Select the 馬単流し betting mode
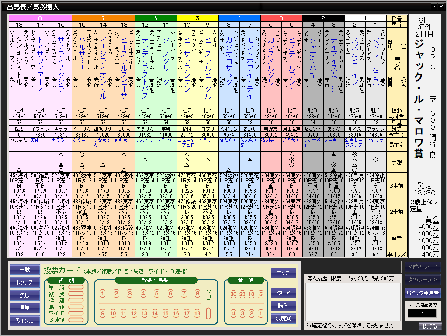 tap(24, 321)
